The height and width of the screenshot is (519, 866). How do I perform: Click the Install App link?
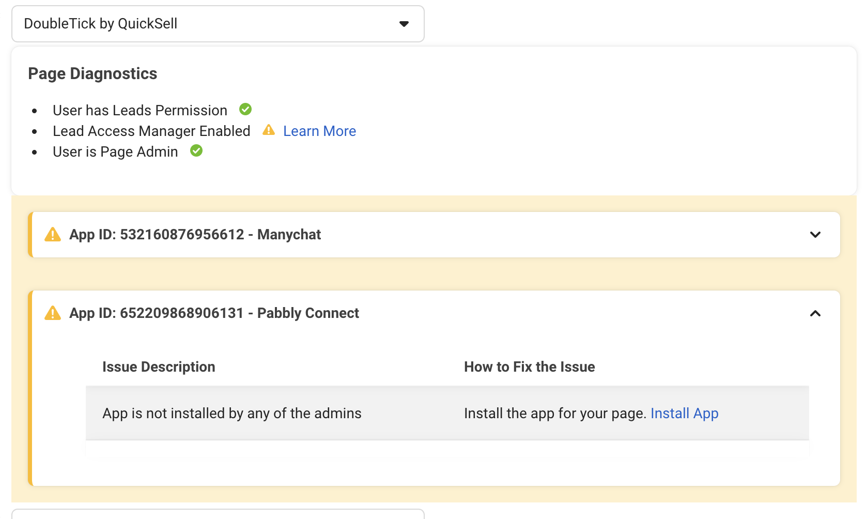[684, 414]
